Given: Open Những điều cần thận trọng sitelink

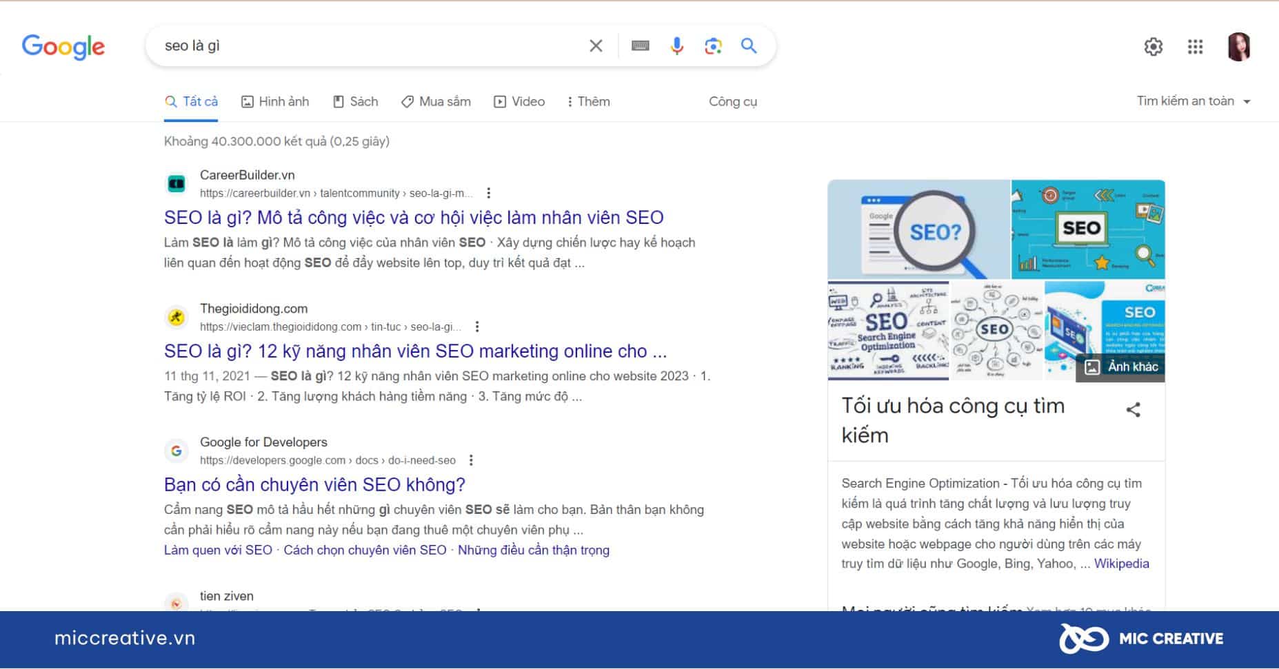Looking at the screenshot, I should pos(534,550).
